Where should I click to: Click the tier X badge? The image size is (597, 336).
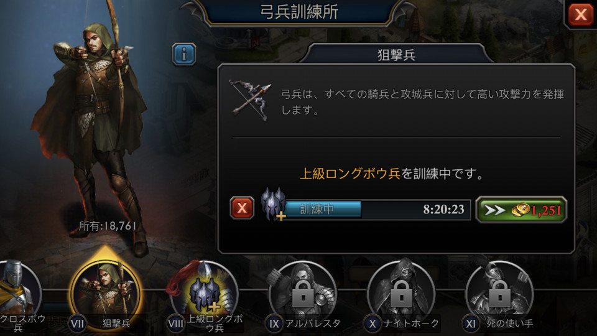(x=372, y=324)
